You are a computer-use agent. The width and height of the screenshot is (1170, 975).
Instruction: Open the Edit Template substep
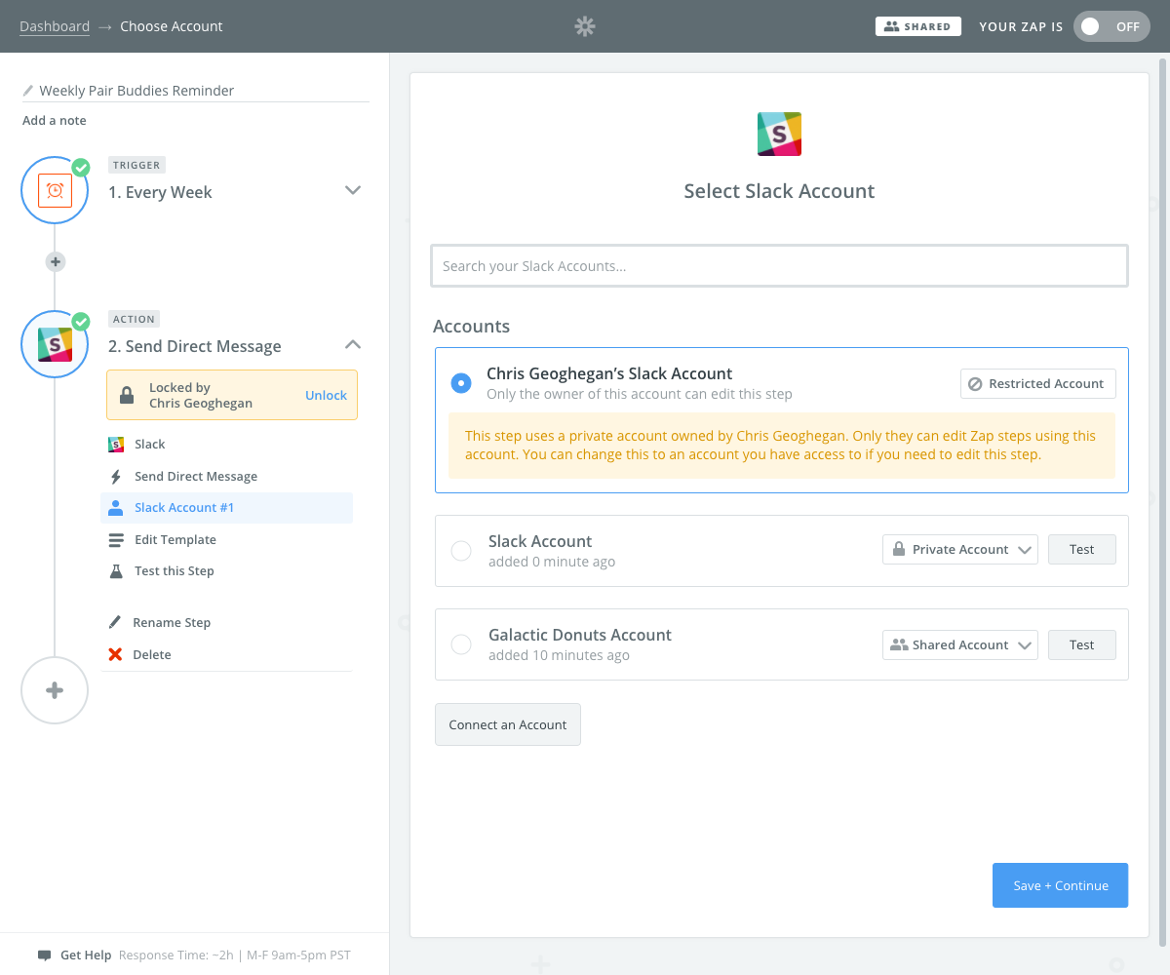tap(226, 540)
